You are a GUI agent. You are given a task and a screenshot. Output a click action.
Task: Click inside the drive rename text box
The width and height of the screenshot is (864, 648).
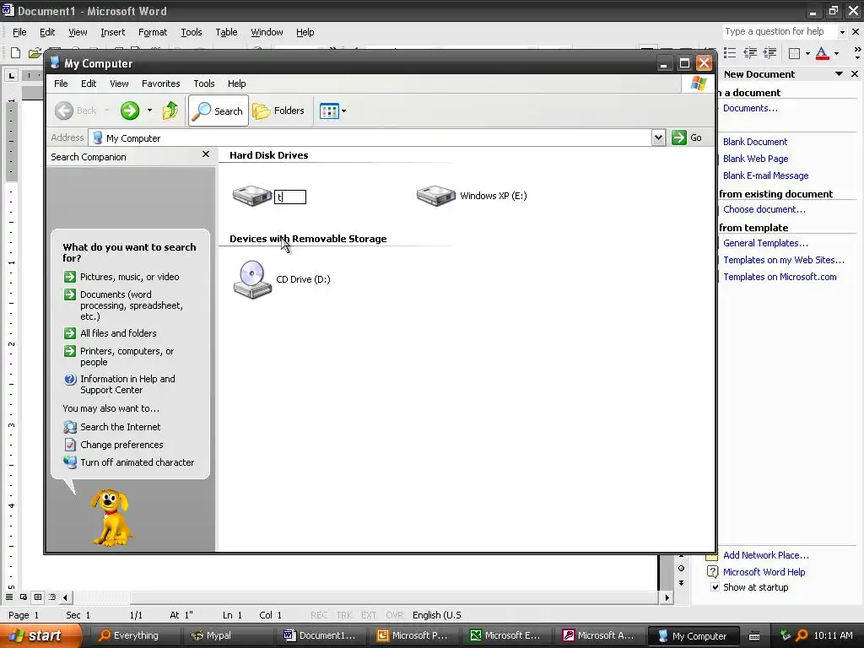290,197
